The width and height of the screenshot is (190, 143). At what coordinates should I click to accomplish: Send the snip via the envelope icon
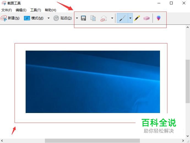coord(104,18)
